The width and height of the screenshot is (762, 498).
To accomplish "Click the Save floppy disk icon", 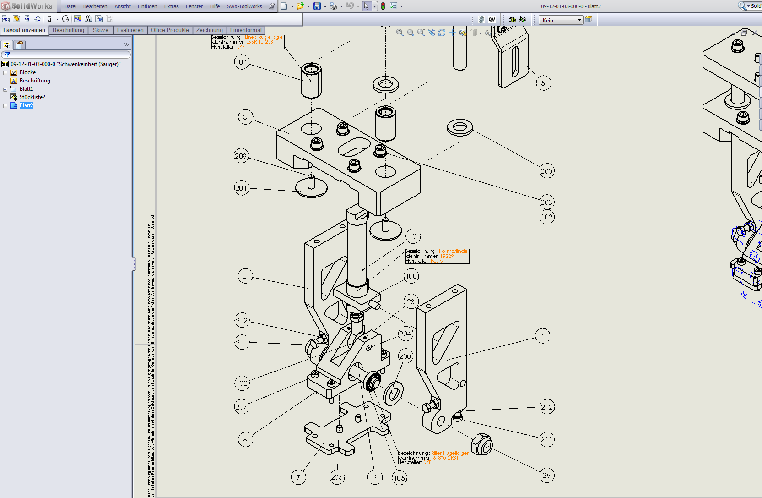I will coord(317,6).
